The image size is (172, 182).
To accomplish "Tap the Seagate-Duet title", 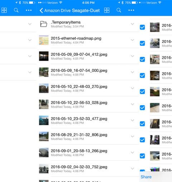I will pos(86,10).
